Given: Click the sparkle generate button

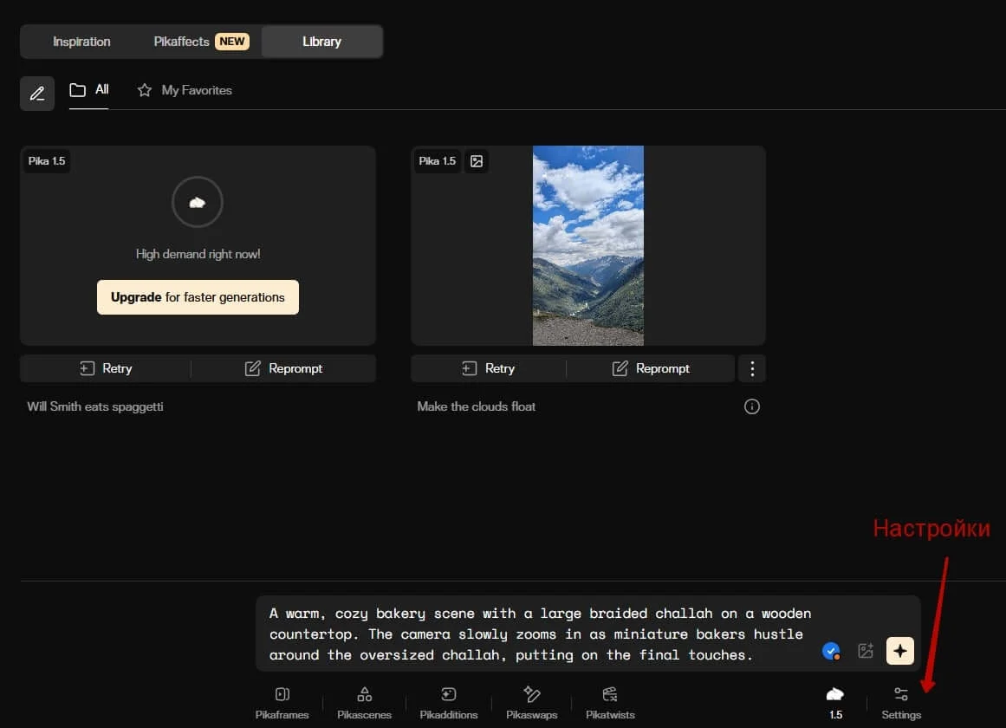Looking at the screenshot, I should click(x=899, y=651).
